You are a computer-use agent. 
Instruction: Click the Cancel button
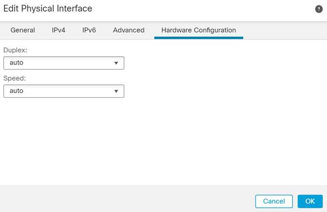274,201
